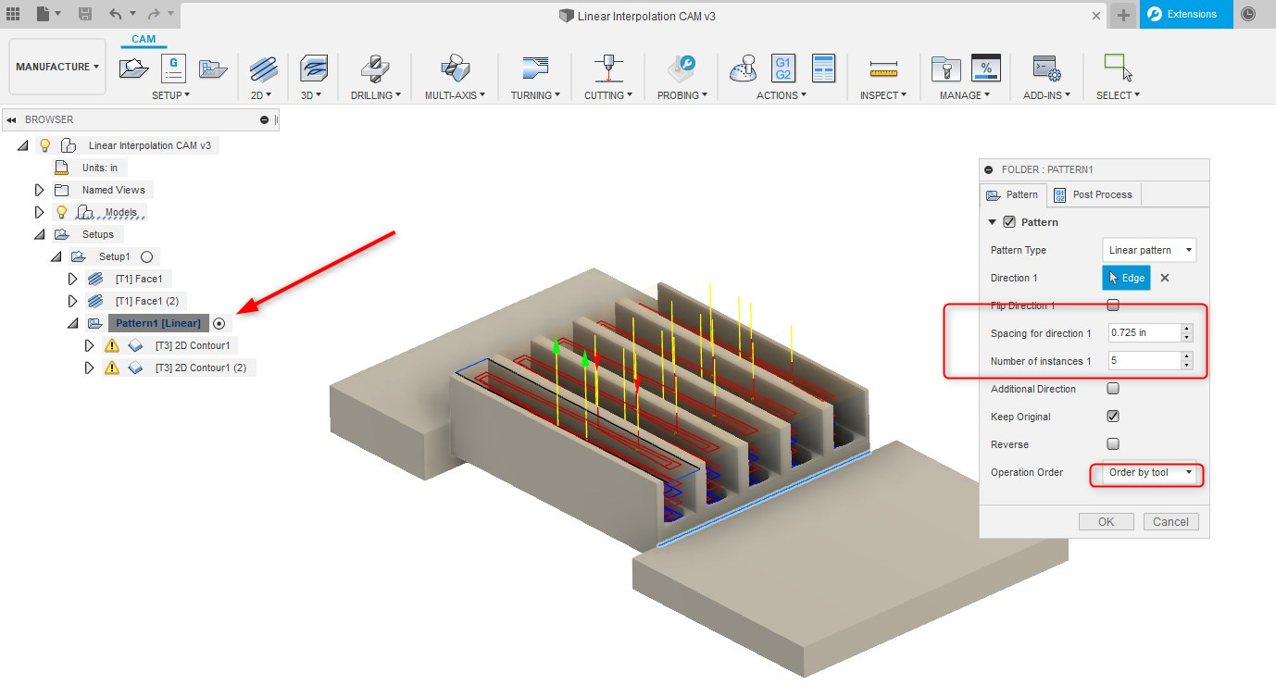Expand the [T3] 2D Contour1 (2) operation

90,368
